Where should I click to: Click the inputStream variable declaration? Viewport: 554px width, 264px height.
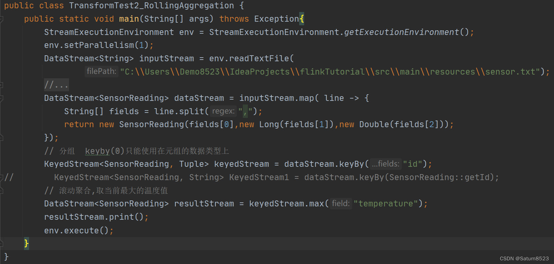(166, 59)
